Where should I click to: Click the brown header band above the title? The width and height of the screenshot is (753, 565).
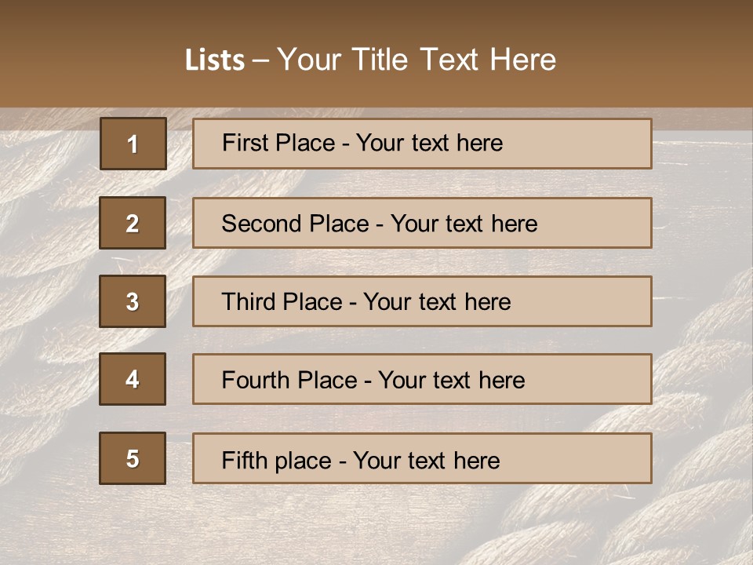tap(376, 17)
